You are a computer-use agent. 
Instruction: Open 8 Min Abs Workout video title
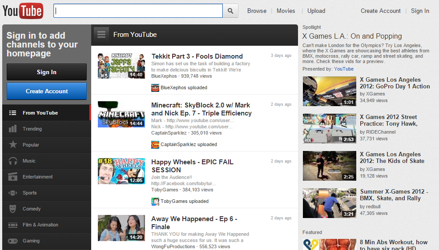tap(394, 245)
